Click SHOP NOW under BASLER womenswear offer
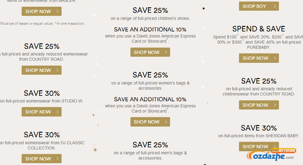Screen dimensions: 303x165 click(41, 11)
